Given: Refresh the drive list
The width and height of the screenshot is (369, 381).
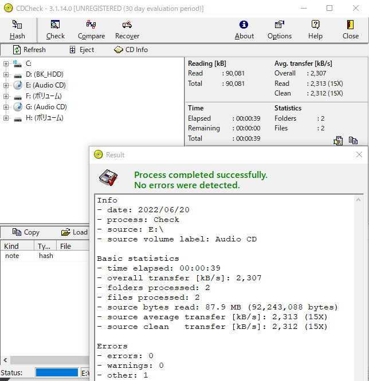Looking at the screenshot, I should (29, 50).
